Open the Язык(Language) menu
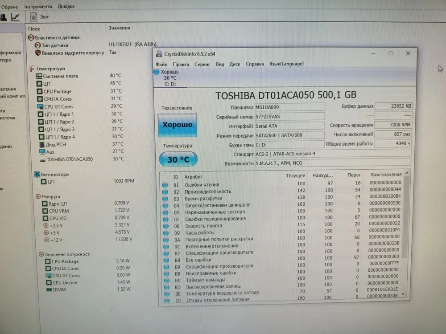The image size is (446, 334). pos(286,64)
